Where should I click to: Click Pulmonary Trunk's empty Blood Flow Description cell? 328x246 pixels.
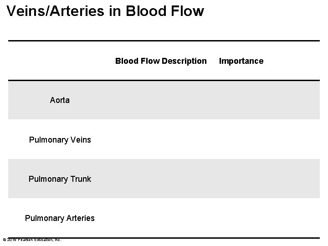coord(161,179)
